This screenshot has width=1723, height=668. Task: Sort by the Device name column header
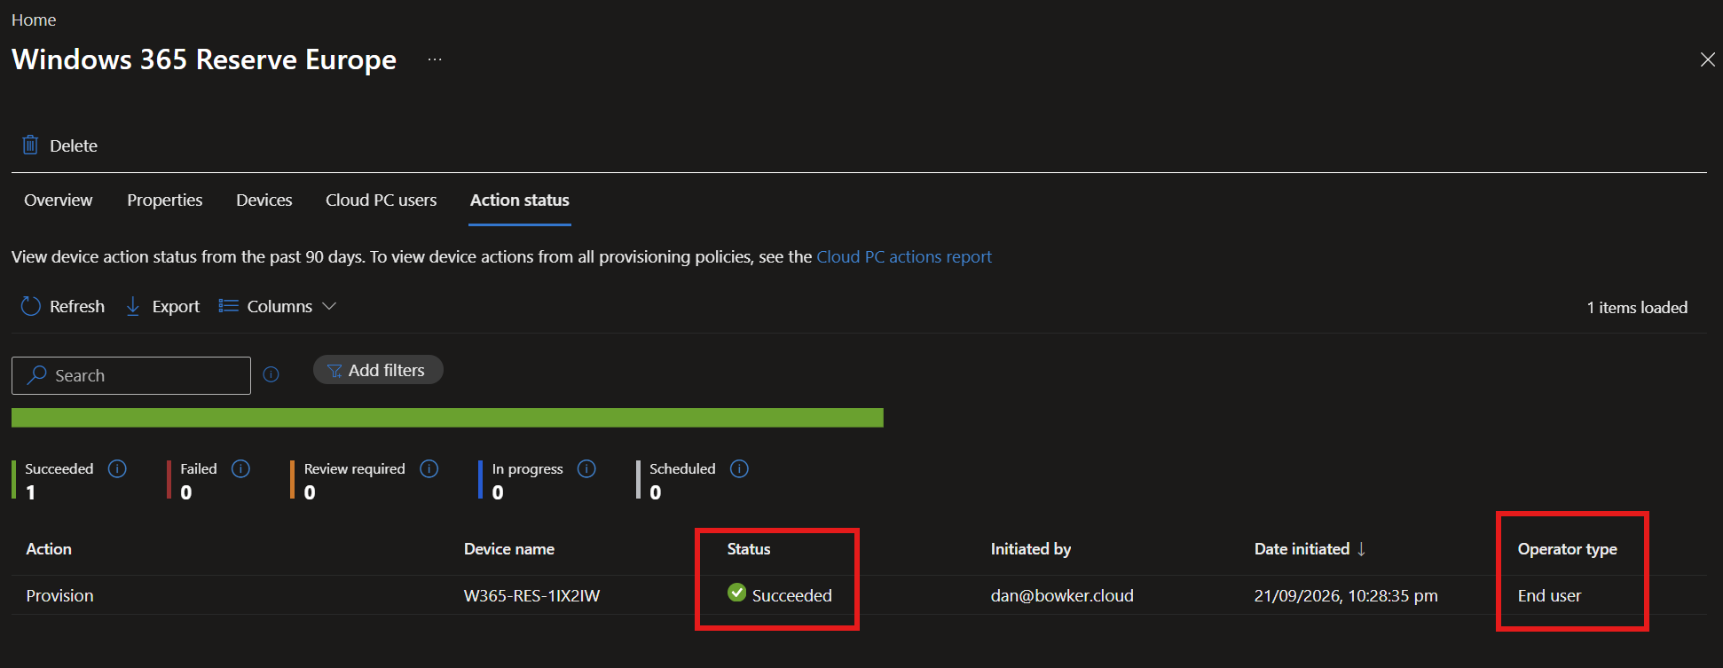[x=509, y=549]
